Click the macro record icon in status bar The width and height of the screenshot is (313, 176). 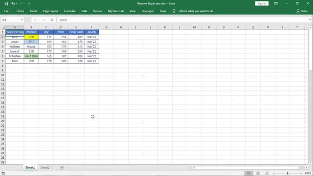point(3,173)
